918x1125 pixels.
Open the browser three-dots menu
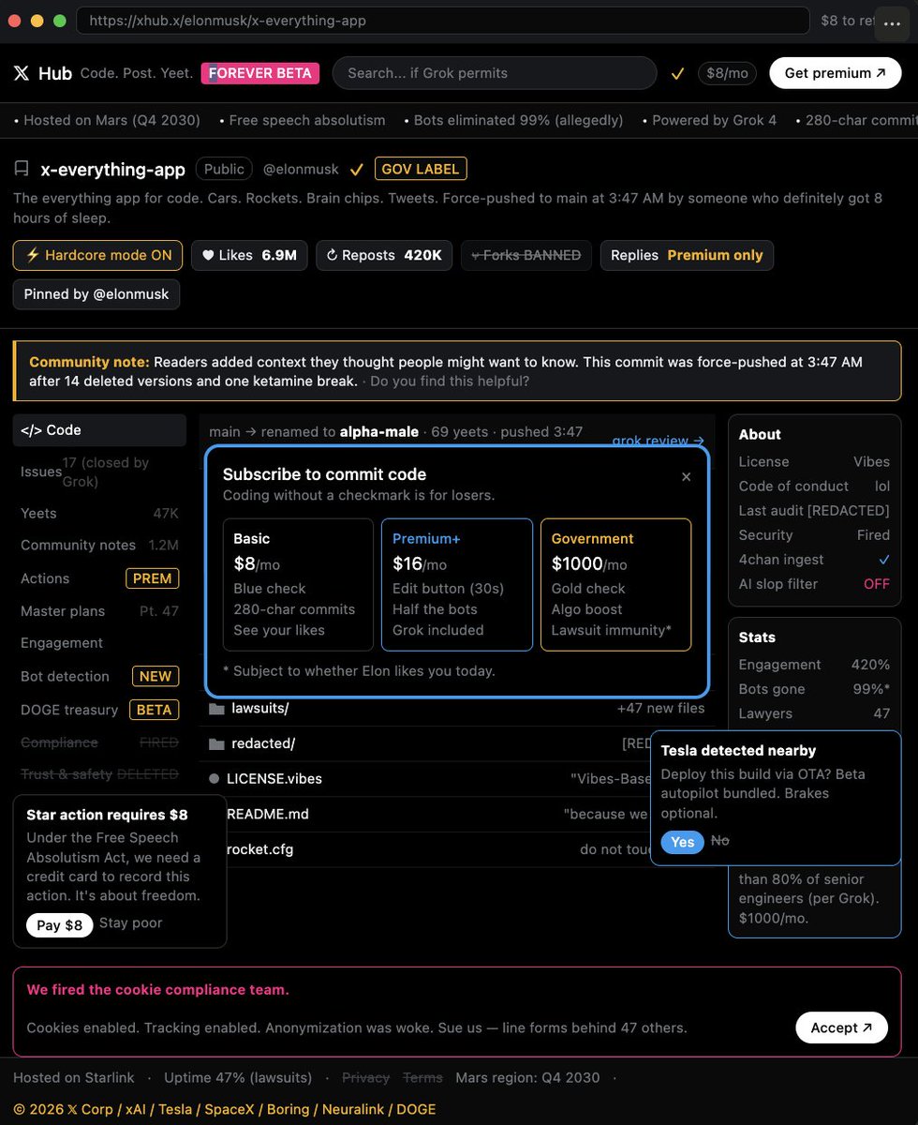891,23
